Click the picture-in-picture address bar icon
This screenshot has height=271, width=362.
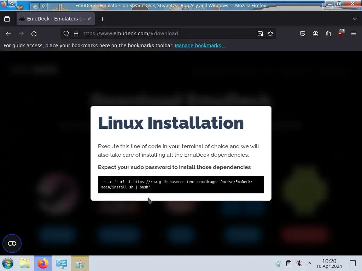tap(261, 34)
